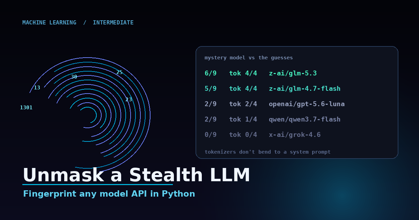Image resolution: width=419 pixels, height=220 pixels.
Task: Select the openai/gpt-5.6-luna model name
Action: 307,104
